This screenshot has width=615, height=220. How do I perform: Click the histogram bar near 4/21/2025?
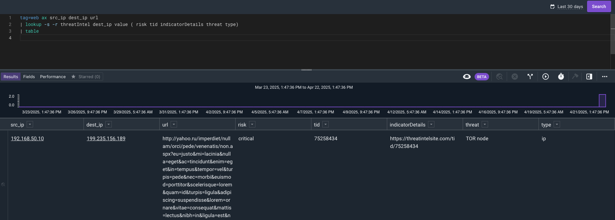point(602,101)
